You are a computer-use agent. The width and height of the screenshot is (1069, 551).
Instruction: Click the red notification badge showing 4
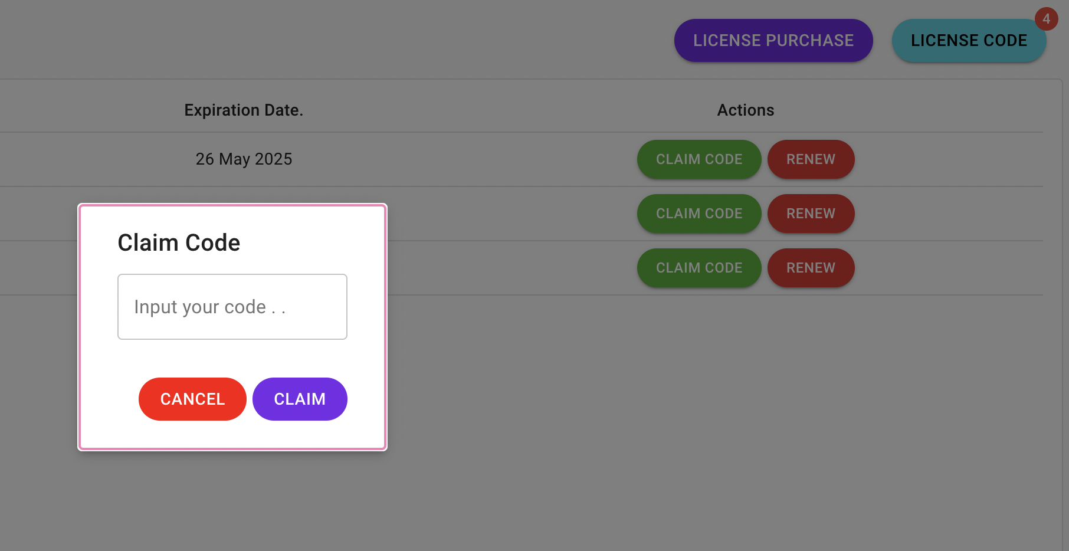(1046, 19)
